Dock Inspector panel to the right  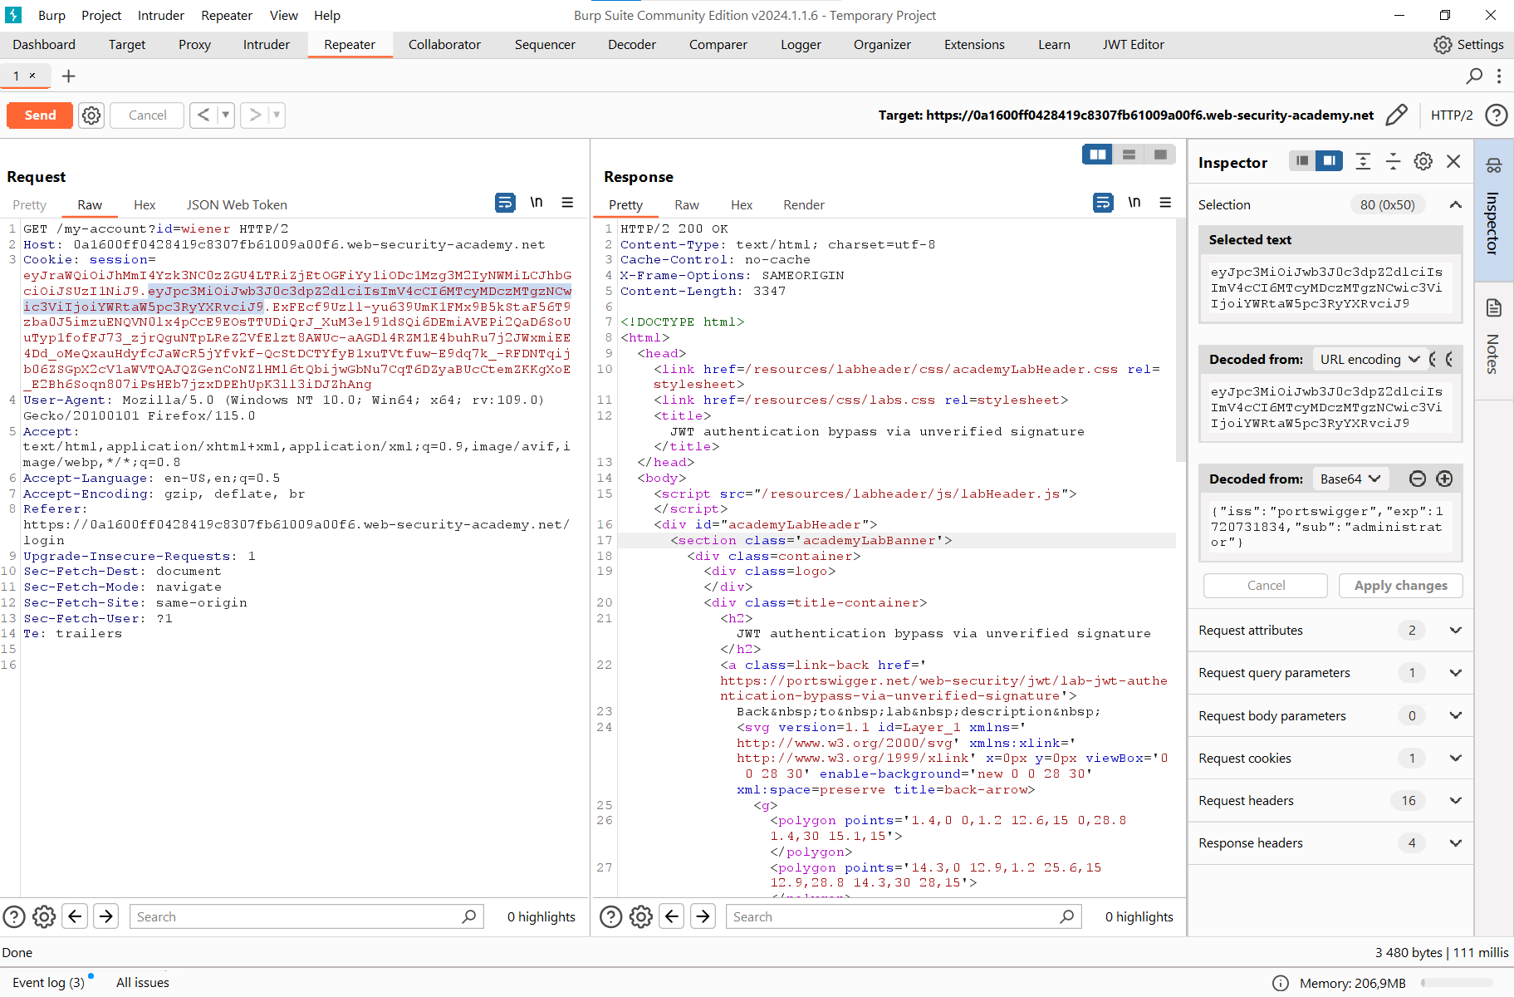click(x=1329, y=161)
